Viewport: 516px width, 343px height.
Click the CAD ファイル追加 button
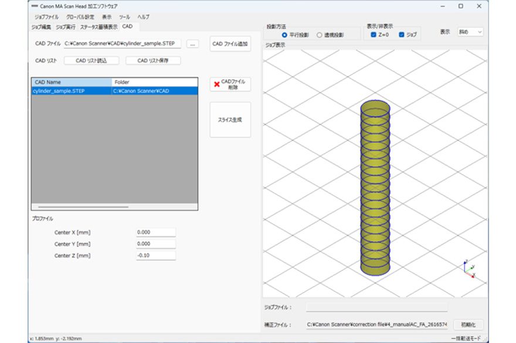(x=230, y=44)
